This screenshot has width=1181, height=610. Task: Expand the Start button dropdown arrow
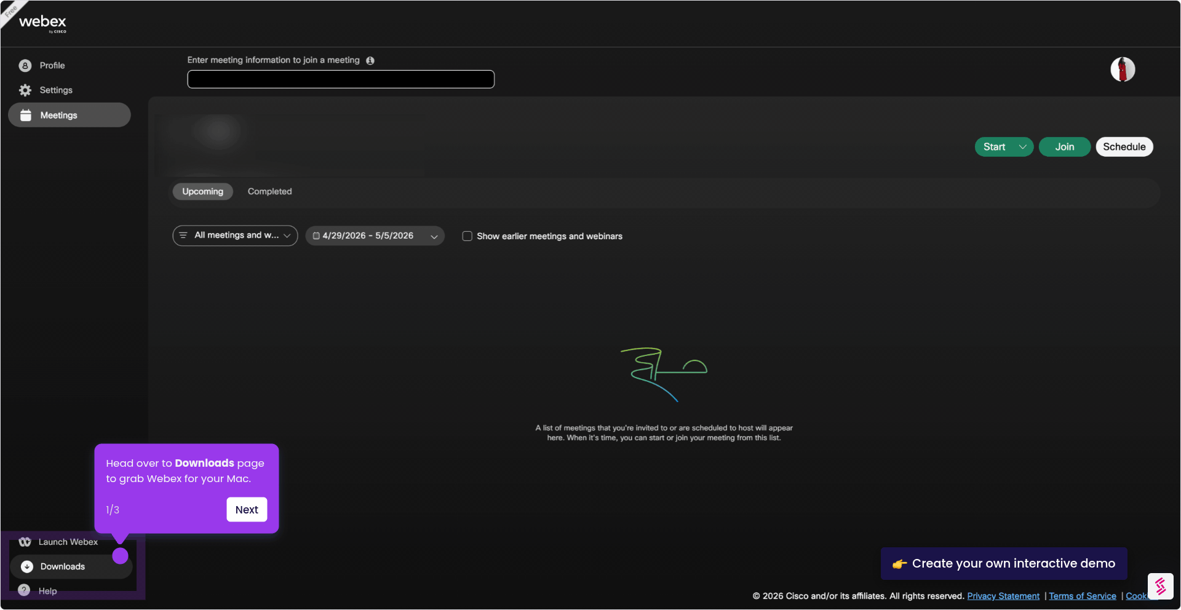[1022, 147]
